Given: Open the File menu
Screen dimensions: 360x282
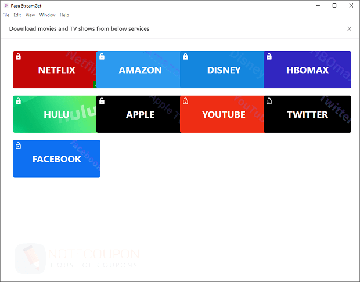Looking at the screenshot, I should pyautogui.click(x=6, y=15).
